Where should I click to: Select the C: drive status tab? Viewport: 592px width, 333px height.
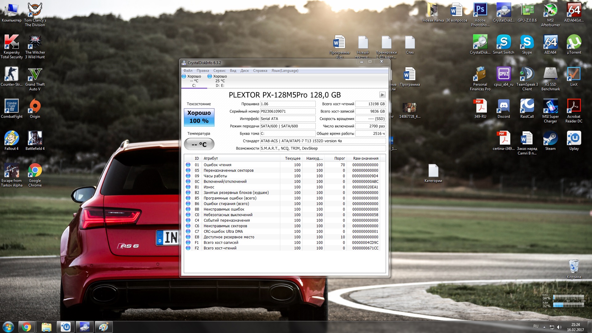194,81
